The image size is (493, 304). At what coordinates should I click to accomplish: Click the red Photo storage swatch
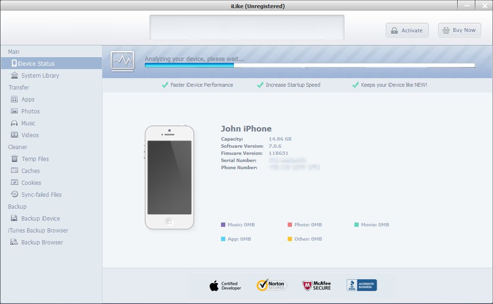click(x=290, y=225)
